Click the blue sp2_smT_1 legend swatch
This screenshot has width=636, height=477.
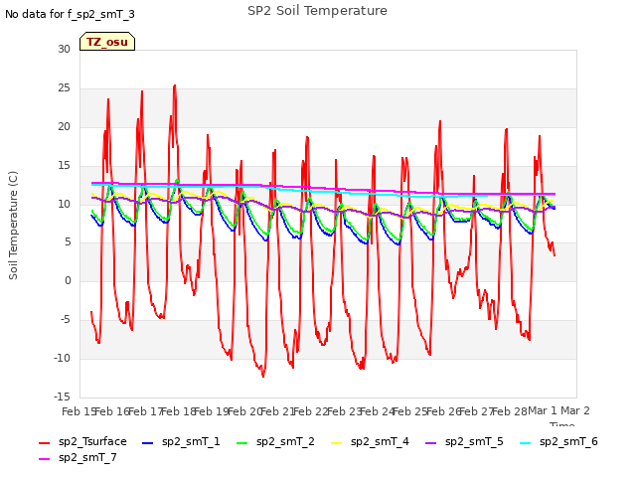click(148, 443)
